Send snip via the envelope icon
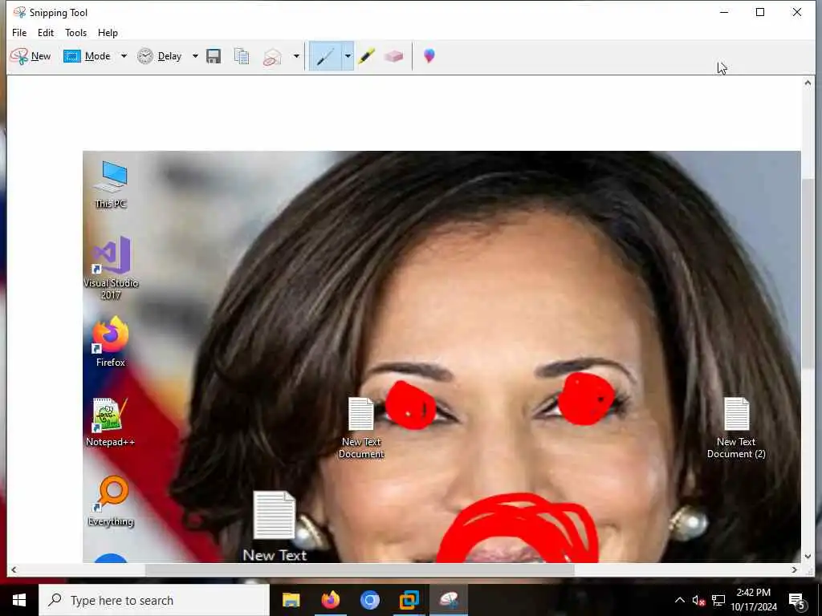This screenshot has width=822, height=616. pyautogui.click(x=272, y=57)
